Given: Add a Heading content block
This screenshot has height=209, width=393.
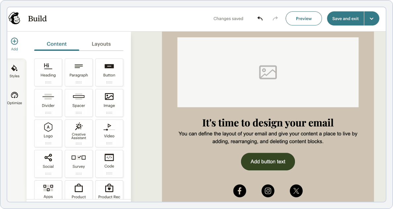Looking at the screenshot, I should click(x=48, y=72).
